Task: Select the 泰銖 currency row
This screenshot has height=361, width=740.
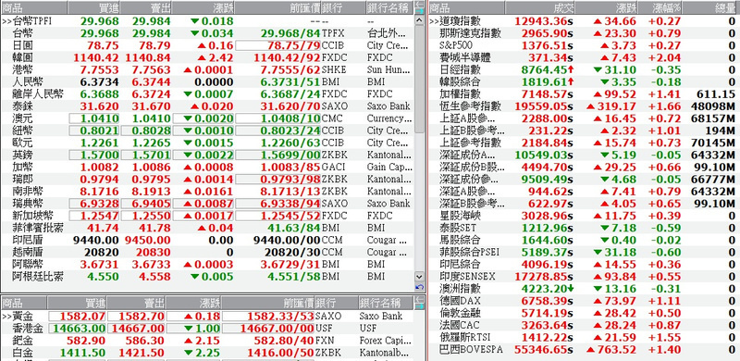Action: coord(206,106)
